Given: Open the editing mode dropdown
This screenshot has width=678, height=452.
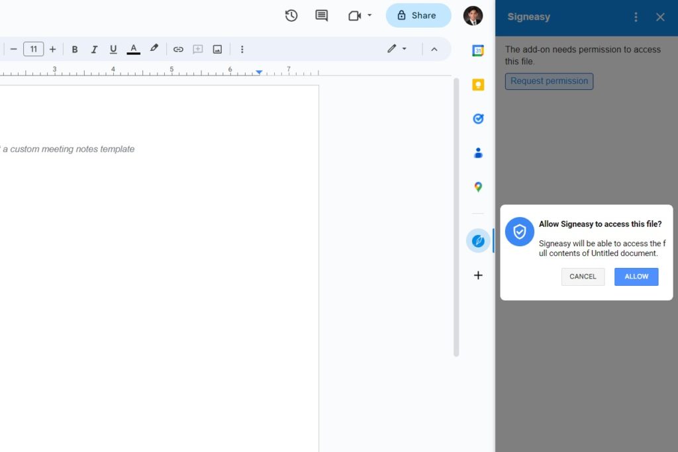Looking at the screenshot, I should tap(397, 49).
